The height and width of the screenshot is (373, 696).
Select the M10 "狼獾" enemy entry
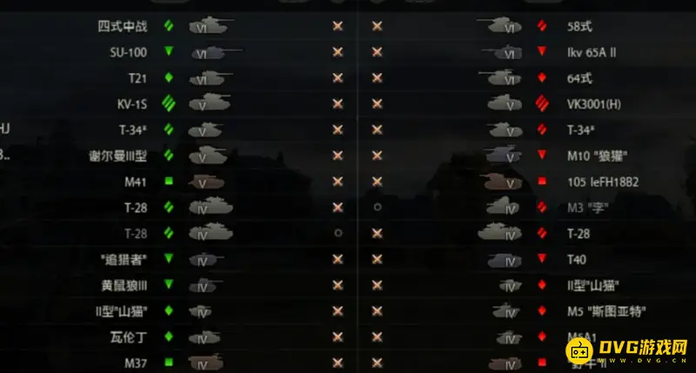597,156
